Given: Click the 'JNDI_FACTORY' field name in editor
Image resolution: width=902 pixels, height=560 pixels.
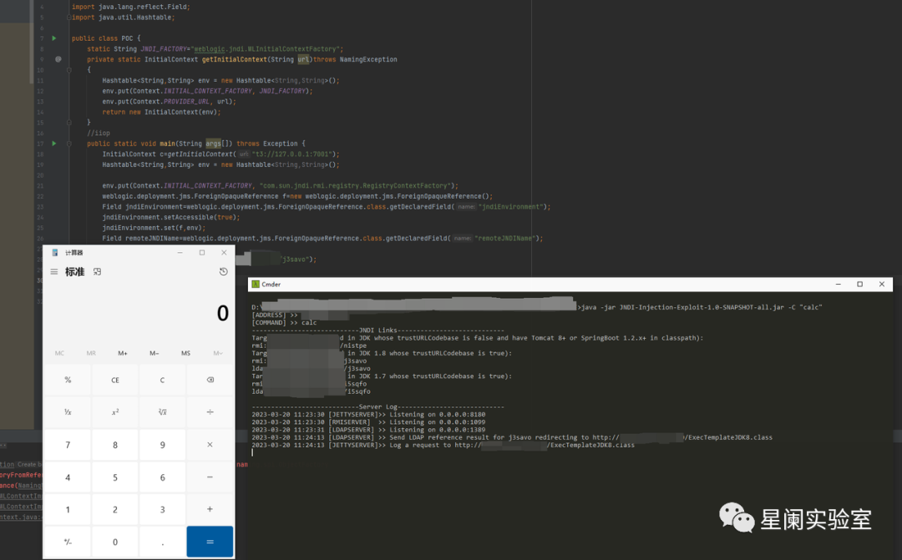Looking at the screenshot, I should (x=164, y=49).
